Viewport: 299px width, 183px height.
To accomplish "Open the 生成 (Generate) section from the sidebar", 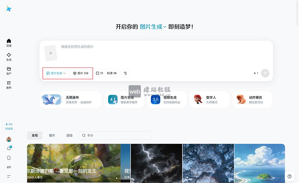I will pos(9,57).
